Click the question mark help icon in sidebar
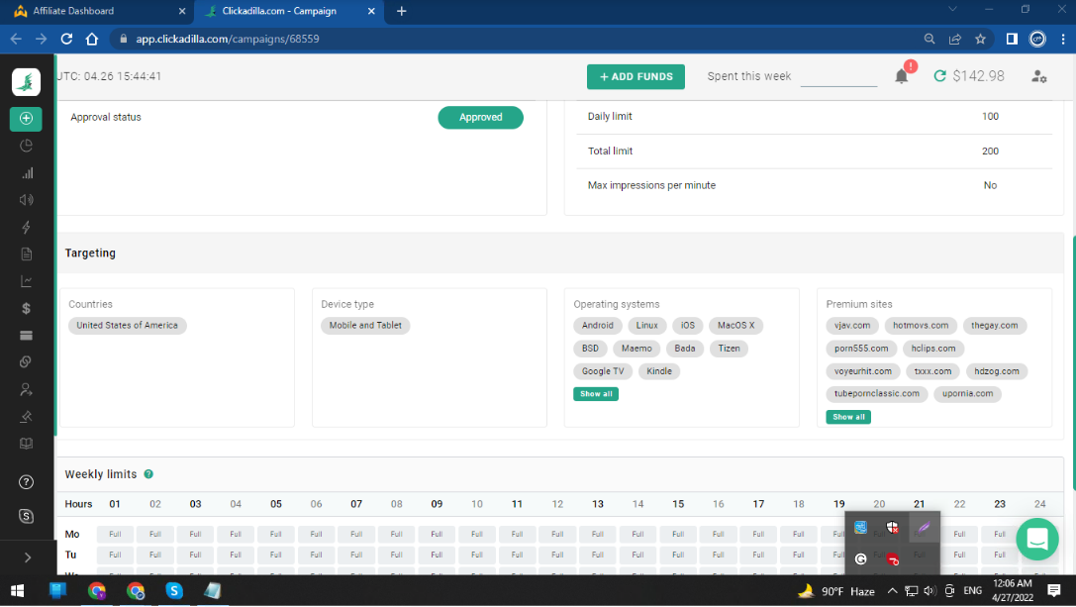1076x607 pixels. click(x=27, y=482)
